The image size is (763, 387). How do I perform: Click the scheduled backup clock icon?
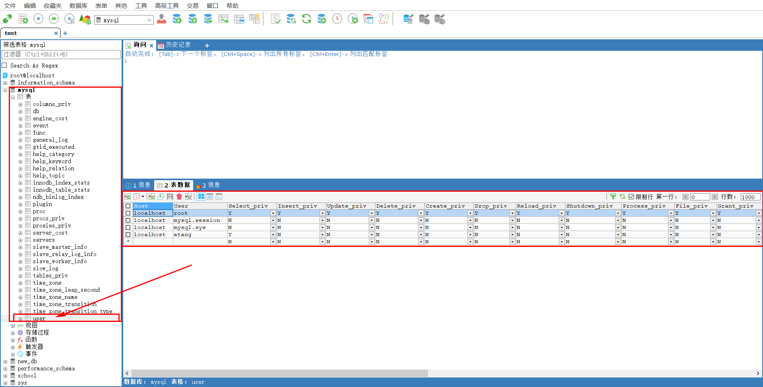tap(337, 19)
